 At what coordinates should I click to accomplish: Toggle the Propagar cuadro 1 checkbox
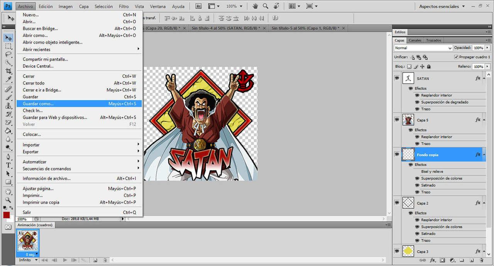pyautogui.click(x=456, y=57)
